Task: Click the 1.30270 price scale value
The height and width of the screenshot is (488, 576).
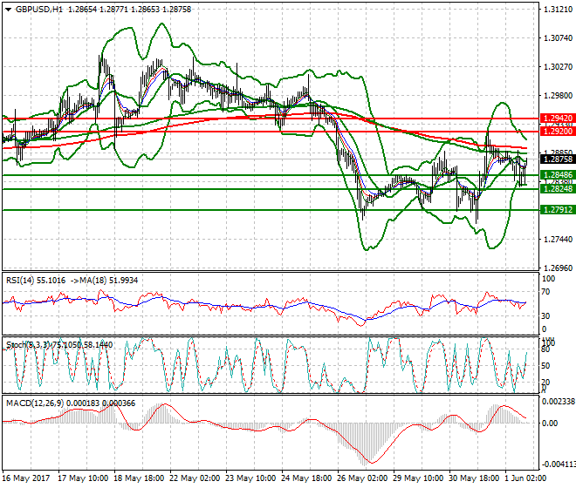Action: pos(558,67)
